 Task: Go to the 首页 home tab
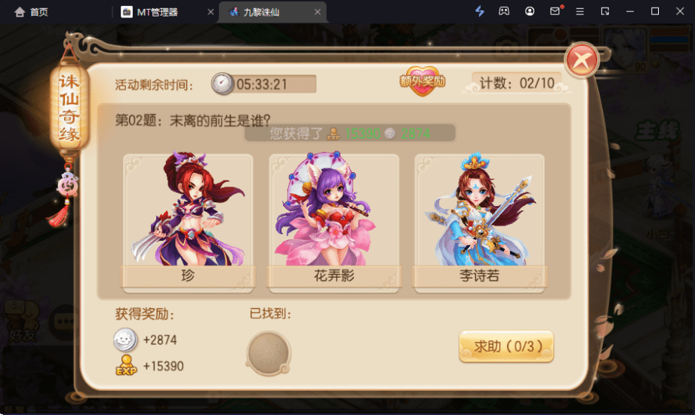coord(31,12)
